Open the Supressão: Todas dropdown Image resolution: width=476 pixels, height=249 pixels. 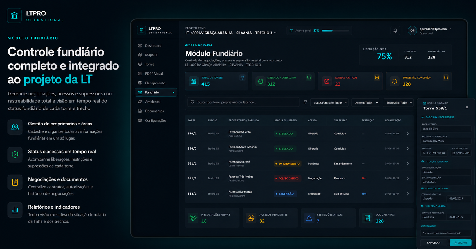[398, 103]
